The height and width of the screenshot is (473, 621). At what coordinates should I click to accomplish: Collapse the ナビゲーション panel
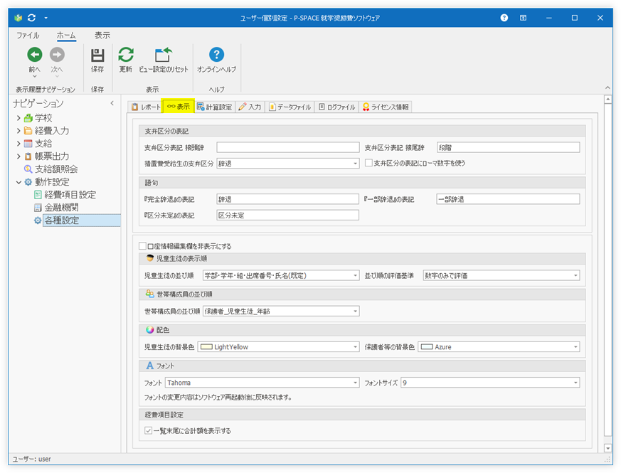tap(112, 103)
